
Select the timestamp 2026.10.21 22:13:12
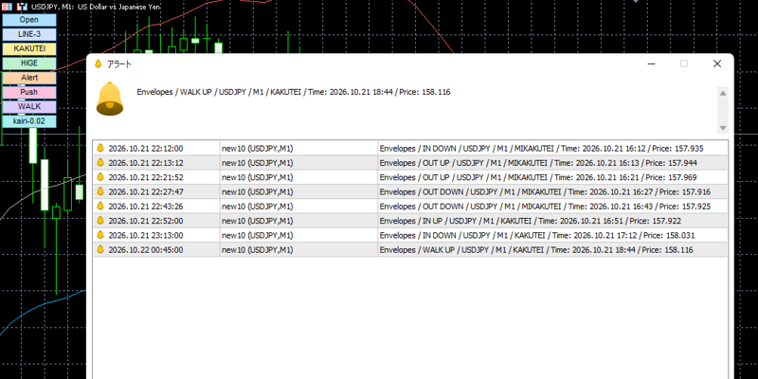[146, 163]
